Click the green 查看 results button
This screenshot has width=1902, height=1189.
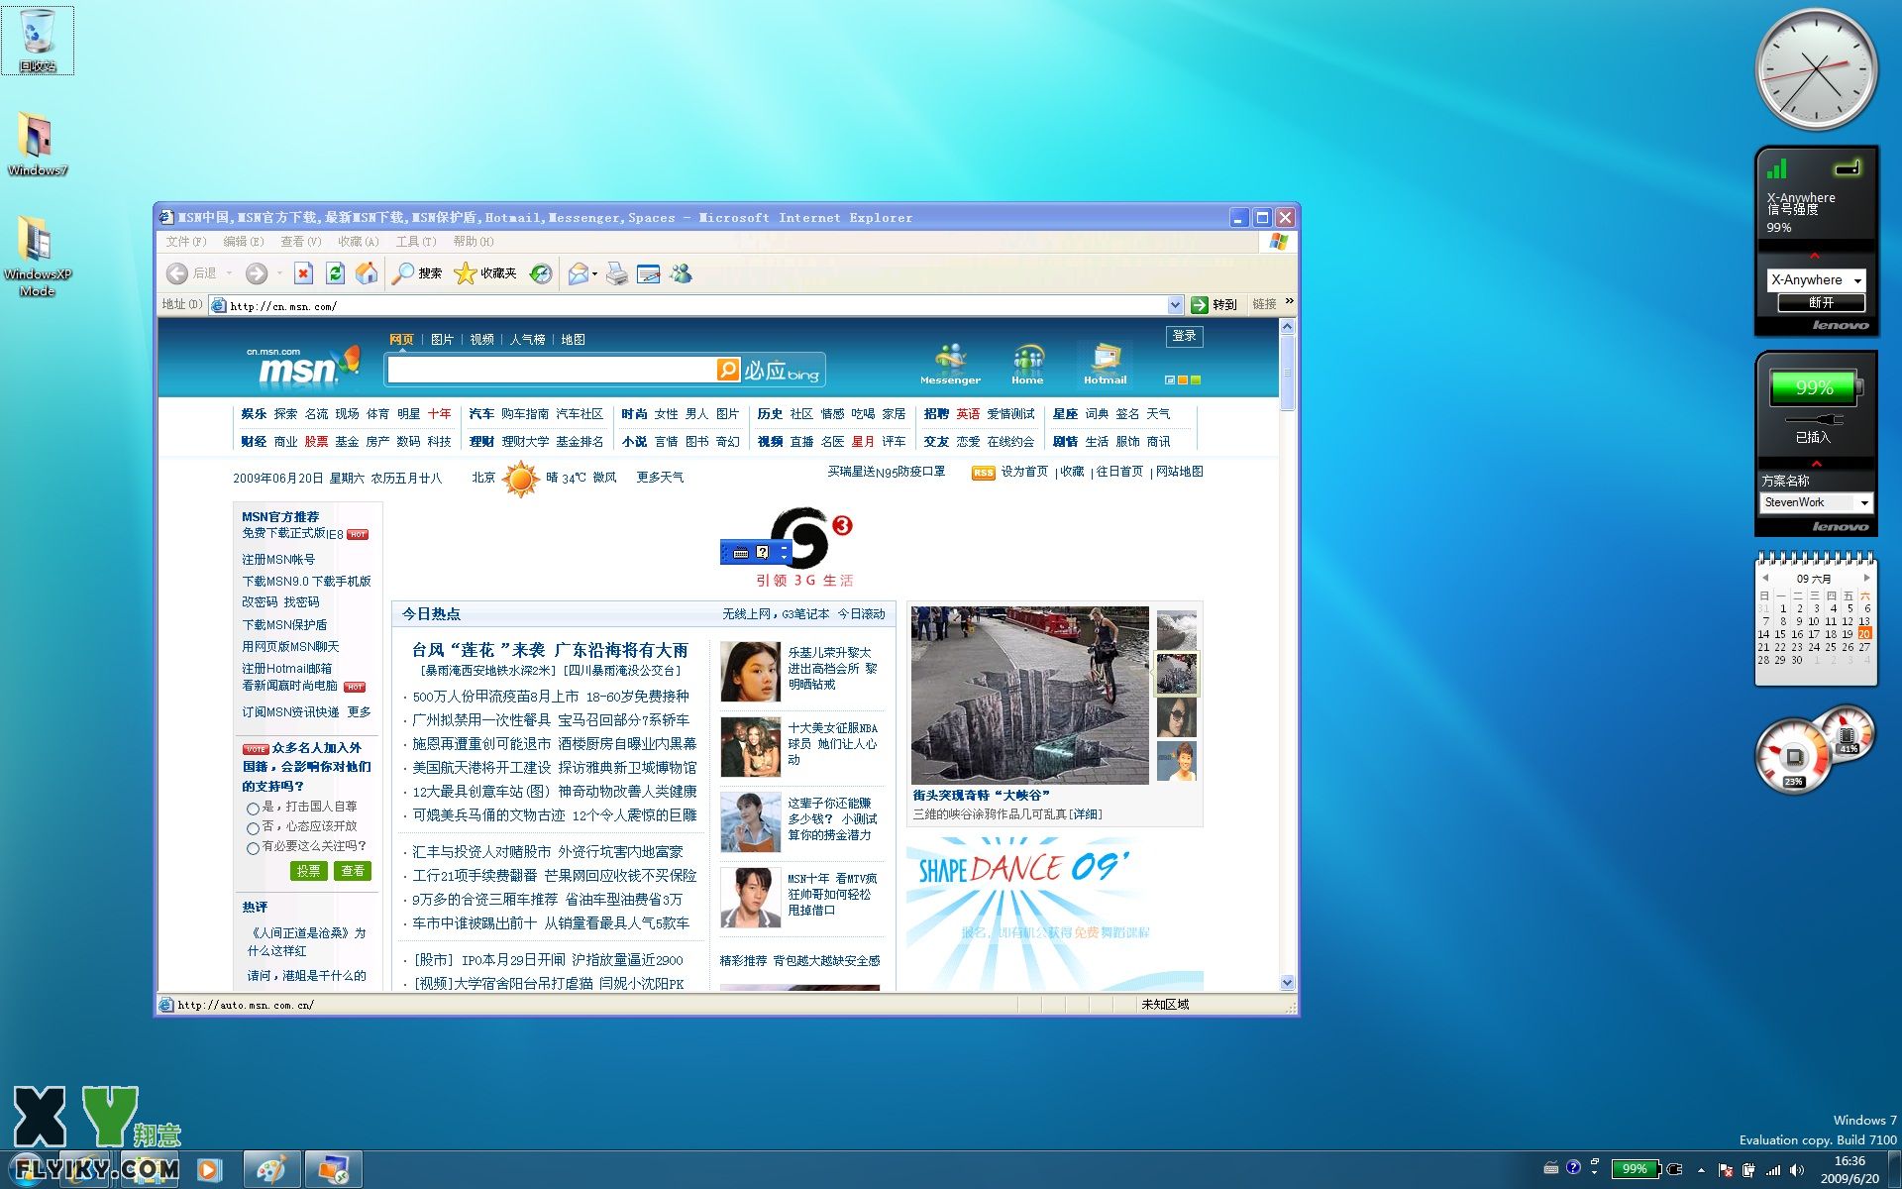pyautogui.click(x=353, y=871)
